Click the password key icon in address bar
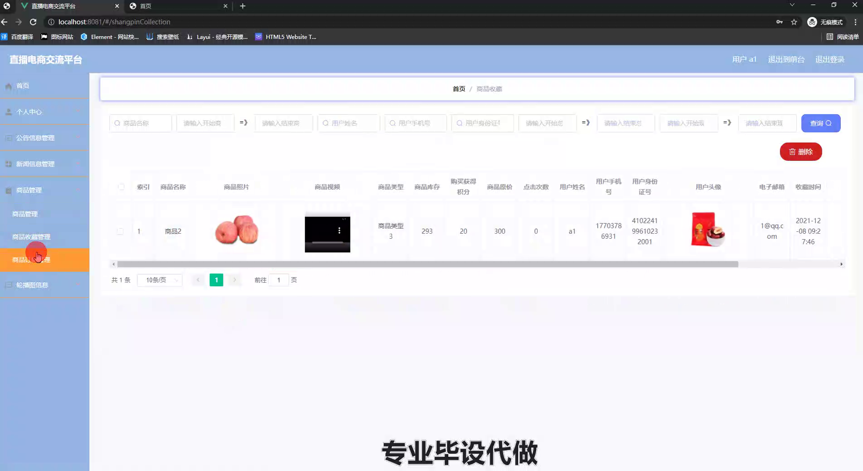The height and width of the screenshot is (471, 863). [779, 22]
